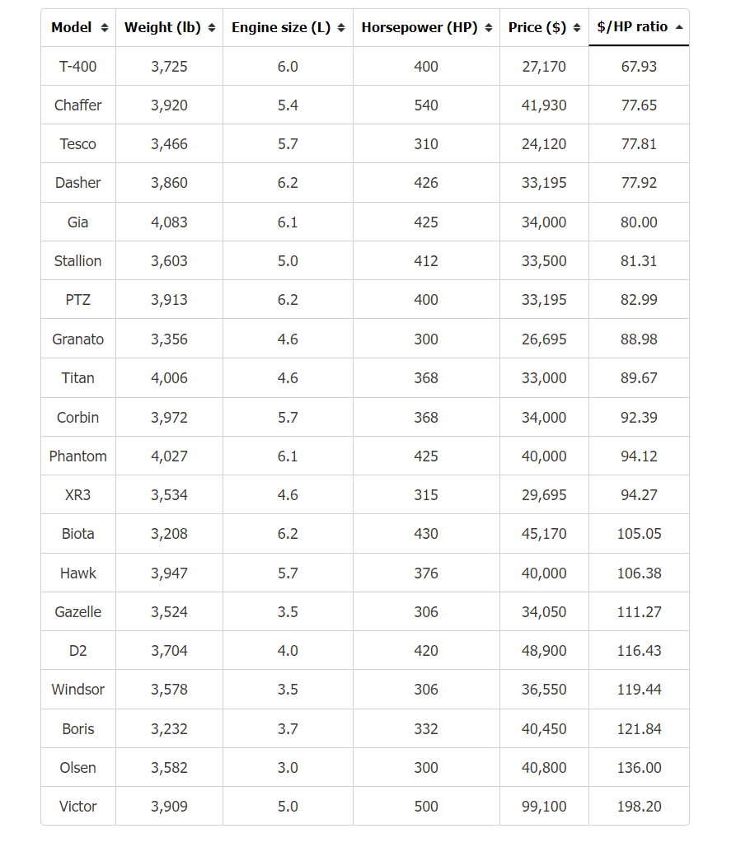
Task: Click the sort arrows beside Horsepower (HP)
Action: pyautogui.click(x=489, y=28)
